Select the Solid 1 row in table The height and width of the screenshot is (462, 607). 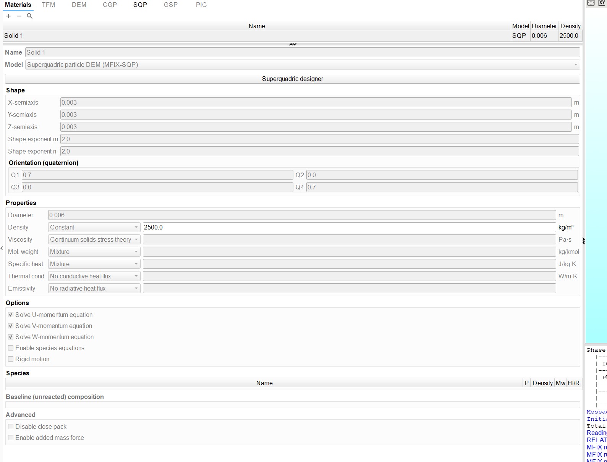(x=256, y=36)
